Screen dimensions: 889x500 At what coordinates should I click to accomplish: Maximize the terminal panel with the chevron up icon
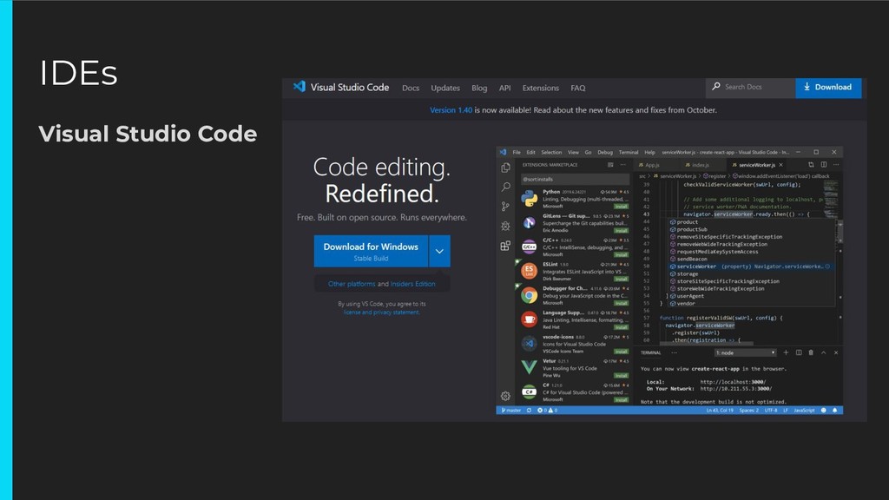coord(823,352)
